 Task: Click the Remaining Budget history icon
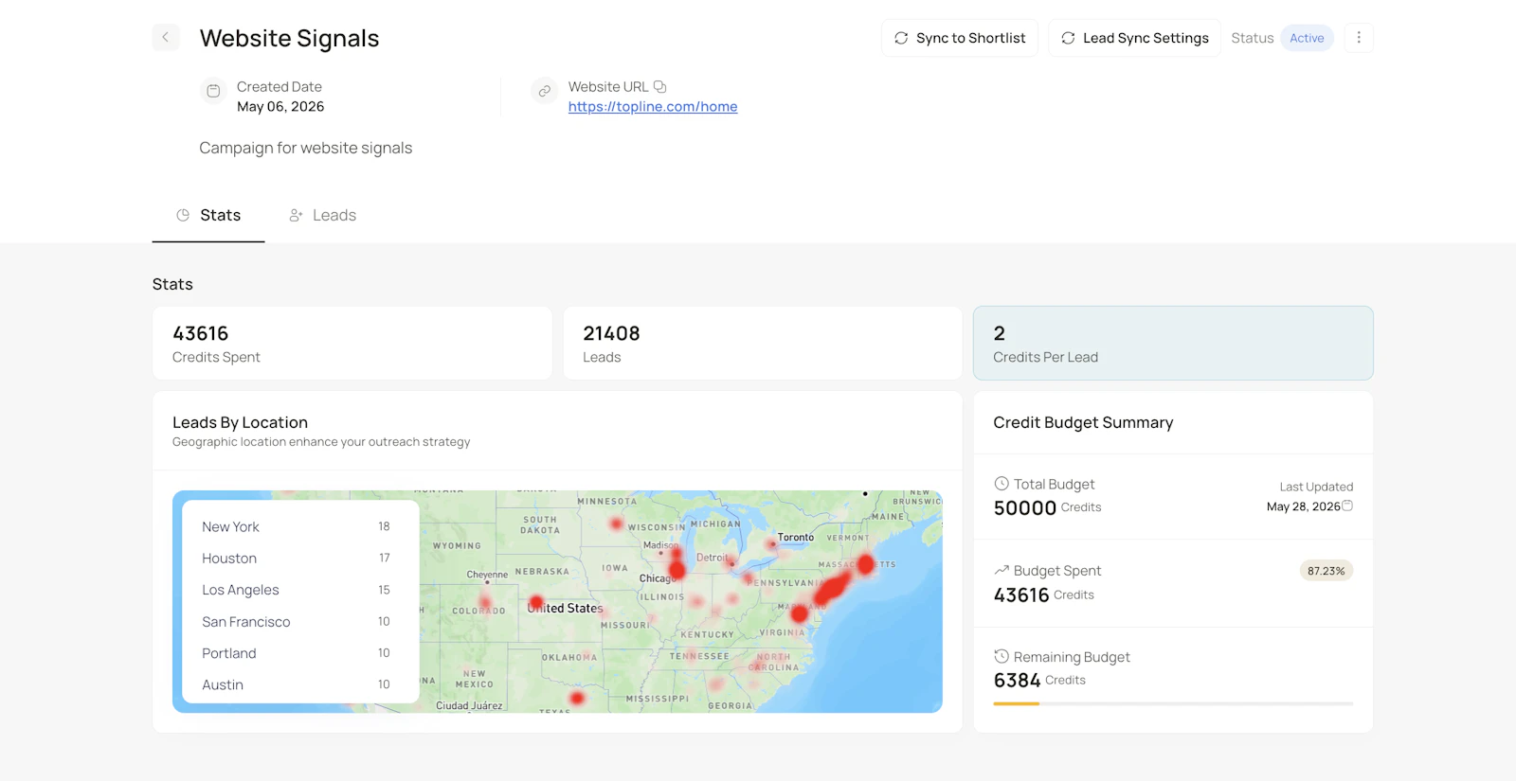pos(1002,656)
